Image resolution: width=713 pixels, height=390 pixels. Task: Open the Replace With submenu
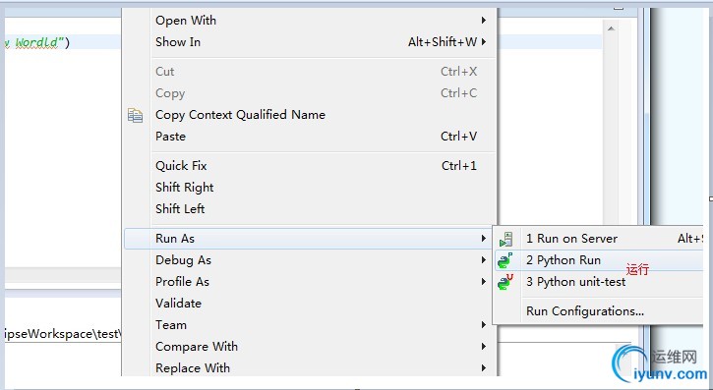309,368
